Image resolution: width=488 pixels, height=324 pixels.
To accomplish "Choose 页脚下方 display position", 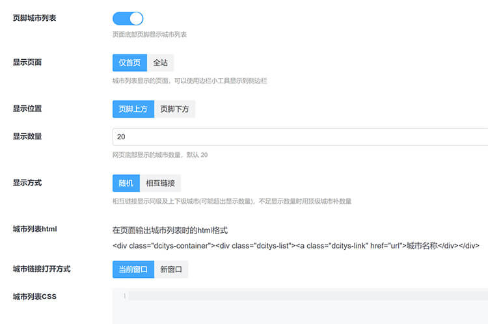I will pos(174,109).
